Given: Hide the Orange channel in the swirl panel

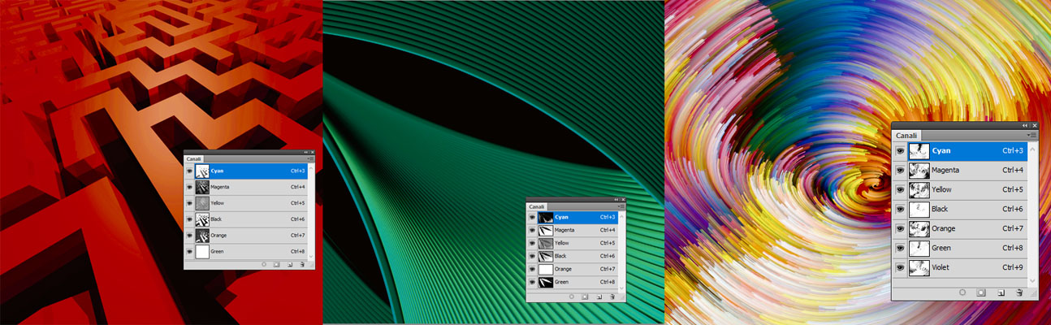Looking at the screenshot, I should [x=900, y=228].
